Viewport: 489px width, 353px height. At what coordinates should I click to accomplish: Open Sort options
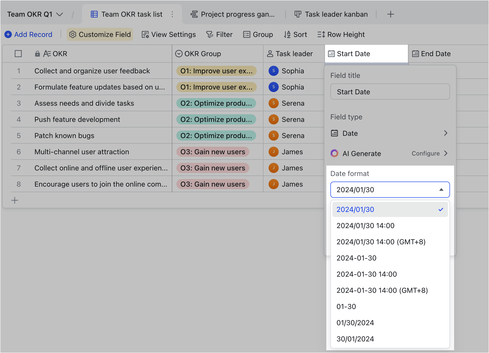pyautogui.click(x=295, y=34)
